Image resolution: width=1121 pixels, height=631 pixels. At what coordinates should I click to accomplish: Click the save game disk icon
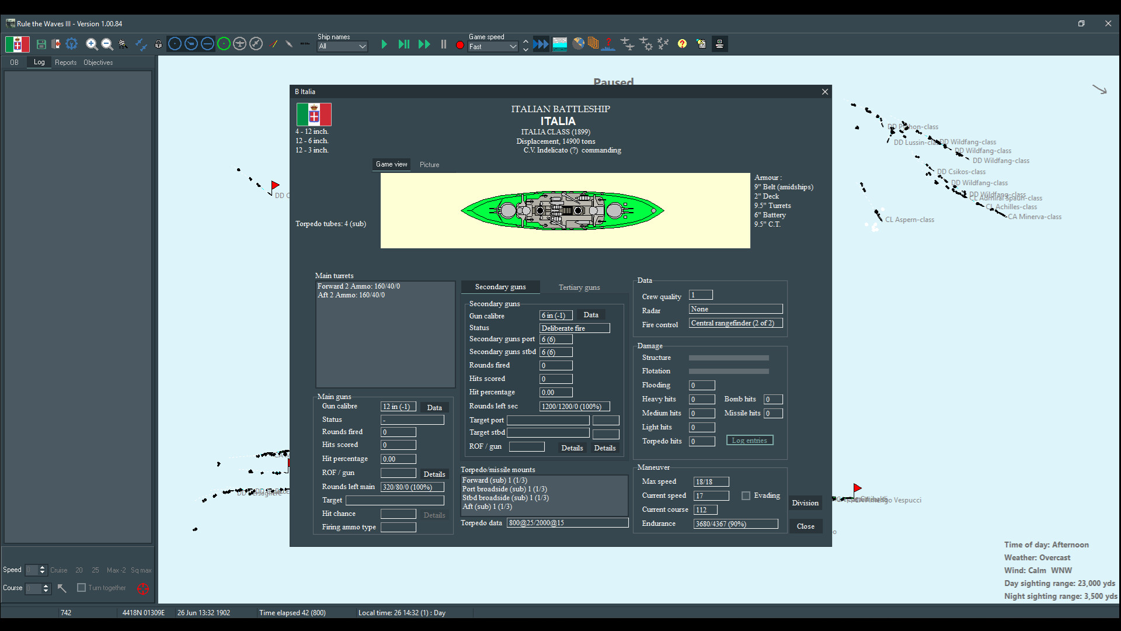[41, 44]
